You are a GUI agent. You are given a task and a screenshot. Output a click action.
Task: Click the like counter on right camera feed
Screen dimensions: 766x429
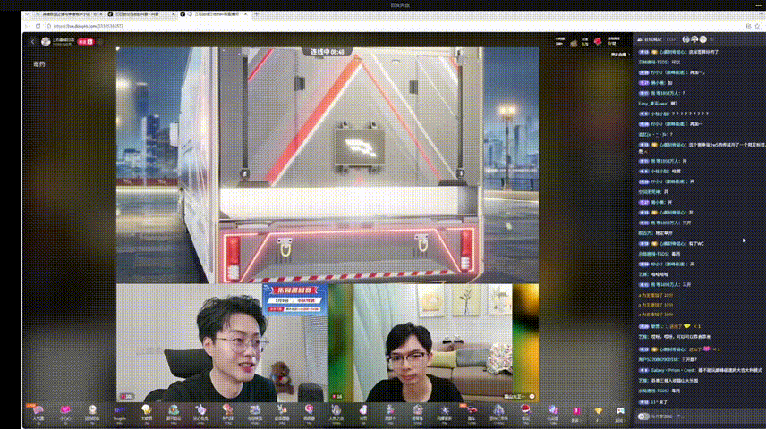(x=336, y=396)
